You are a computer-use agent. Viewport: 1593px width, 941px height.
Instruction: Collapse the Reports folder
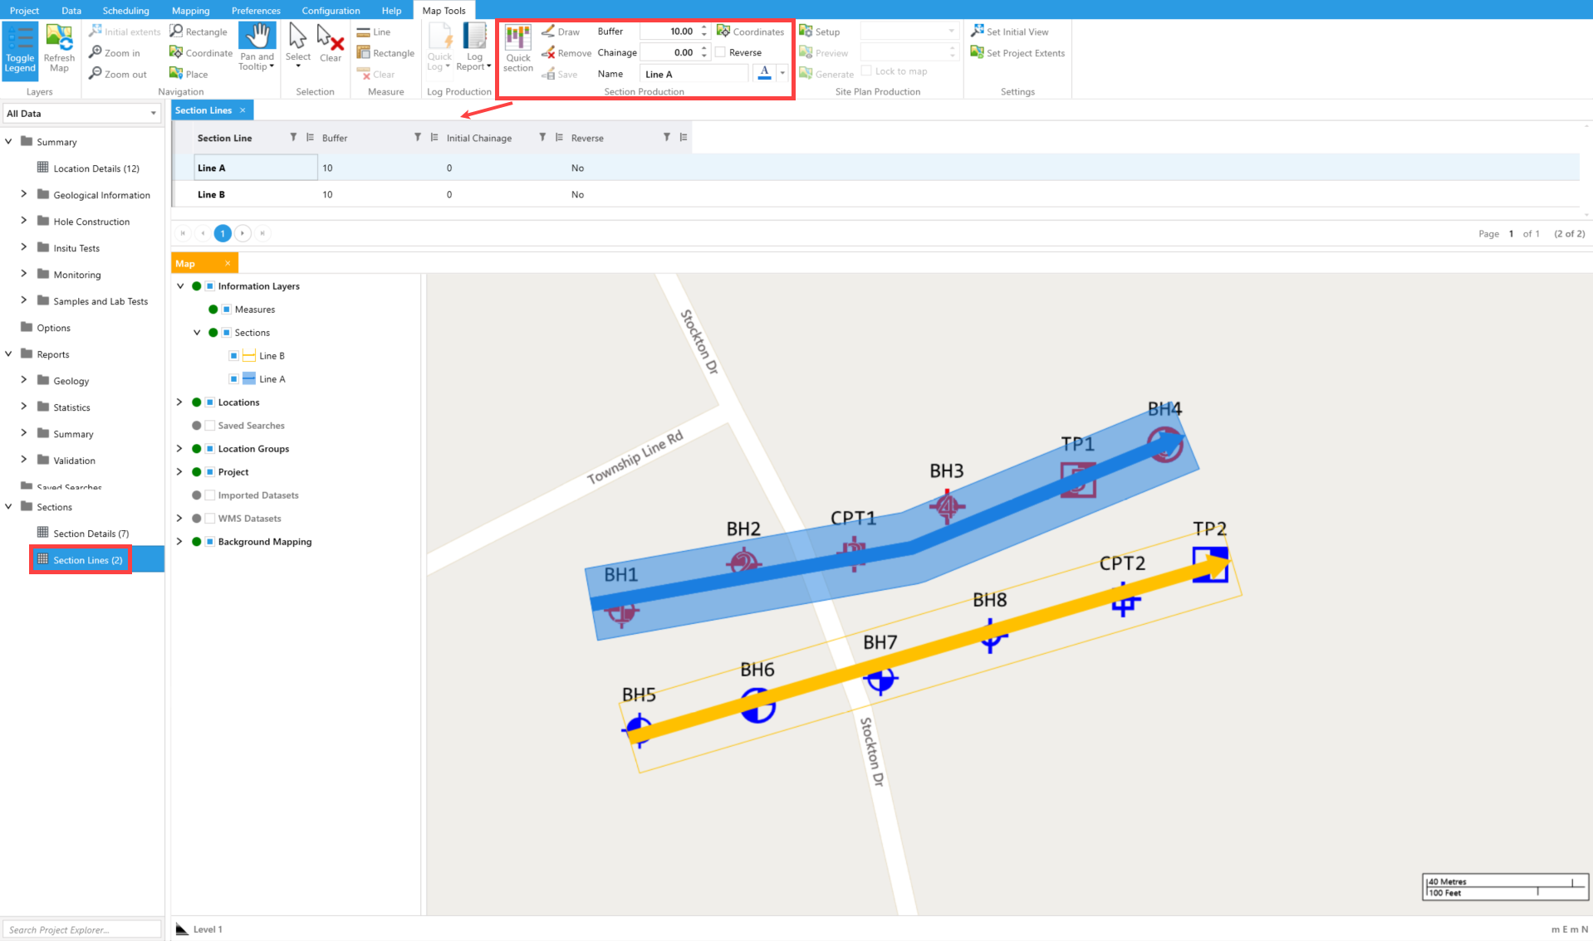(x=8, y=353)
